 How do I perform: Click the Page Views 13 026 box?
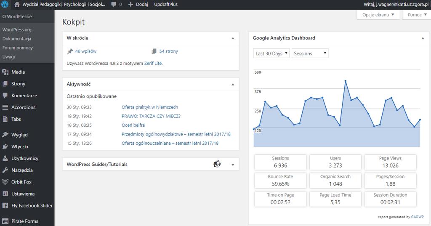tap(390, 162)
